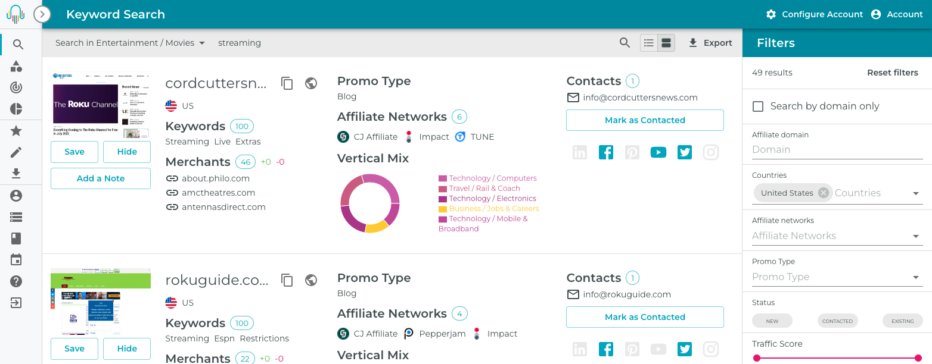Save the rokuguide result

[x=74, y=349]
